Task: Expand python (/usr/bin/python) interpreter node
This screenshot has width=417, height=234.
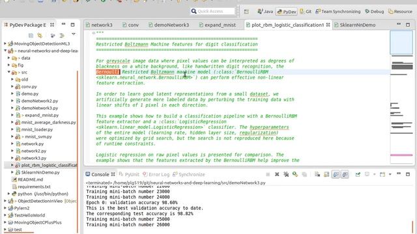Action: tap(8, 194)
